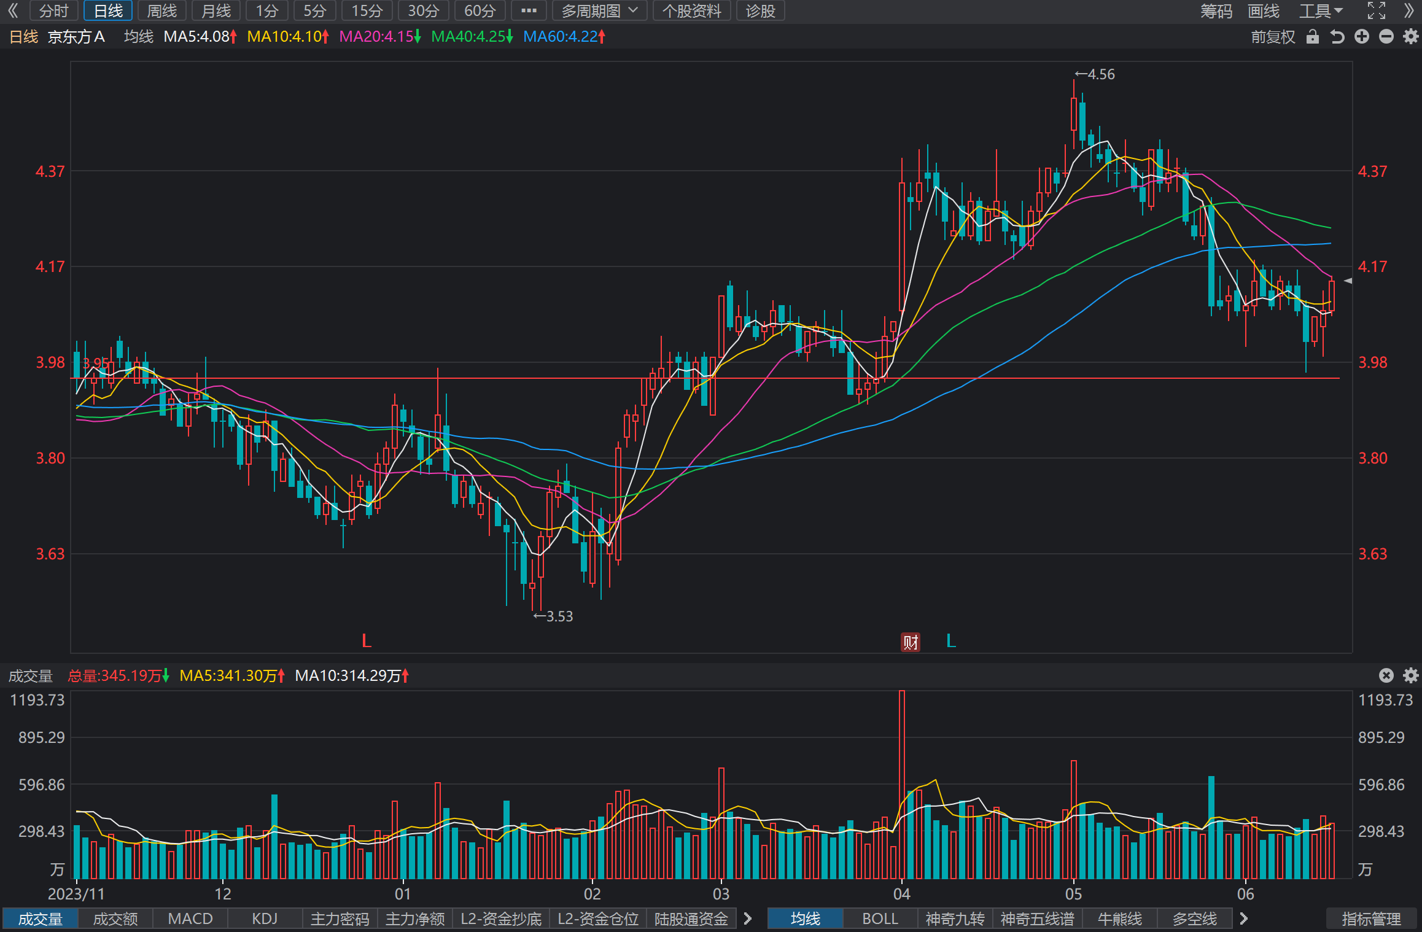Switch to 分时 intraday view
The width and height of the screenshot is (1422, 932).
[x=54, y=10]
